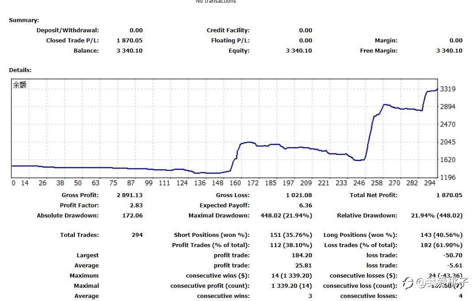Click the Profit Trades value 112 (38.10%)
Image resolution: width=472 pixels, height=301 pixels.
[291, 245]
